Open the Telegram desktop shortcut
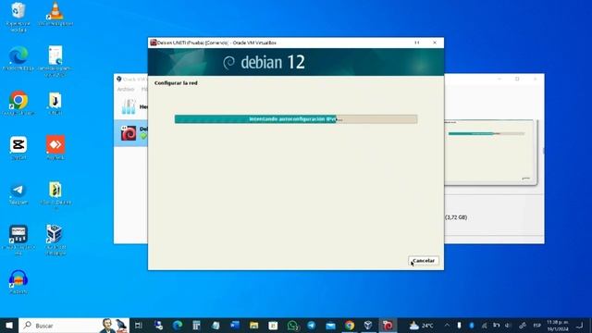Image resolution: width=592 pixels, height=333 pixels. tap(18, 193)
